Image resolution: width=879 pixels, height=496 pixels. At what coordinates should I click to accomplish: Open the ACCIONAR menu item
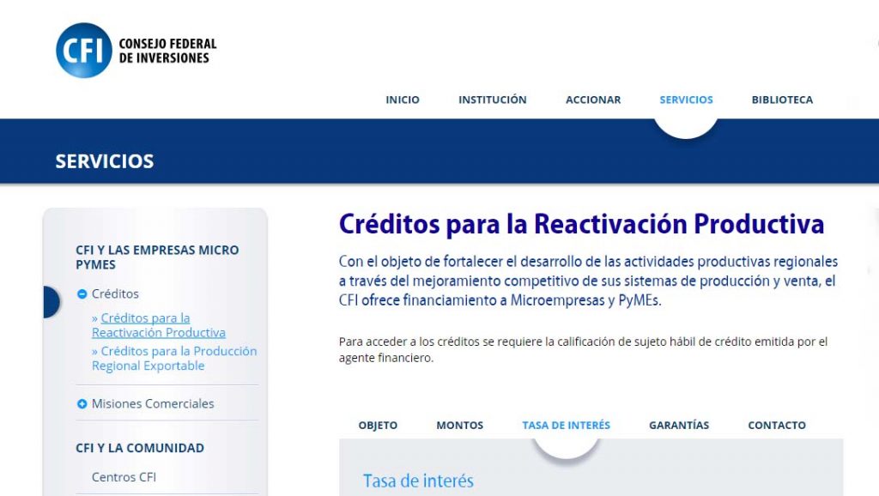[x=593, y=100]
